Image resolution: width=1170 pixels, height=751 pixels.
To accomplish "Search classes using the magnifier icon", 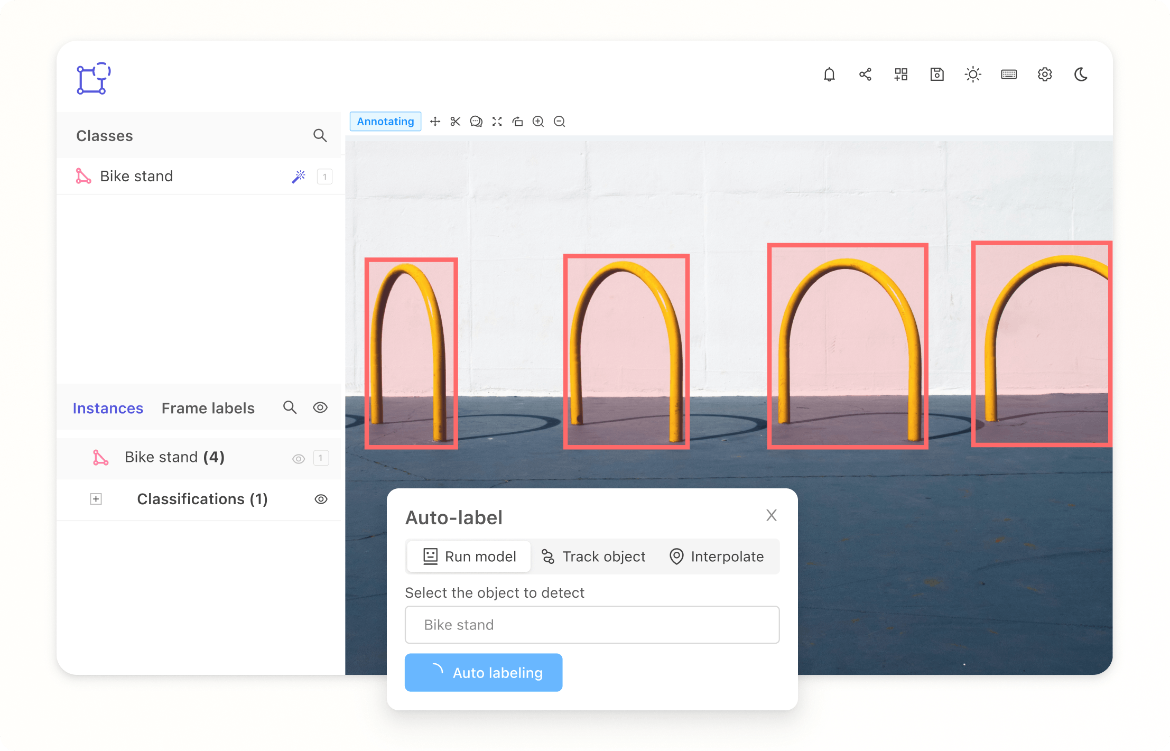I will [x=320, y=135].
